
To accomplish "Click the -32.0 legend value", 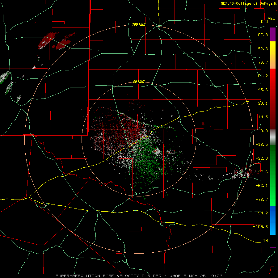I will 262,158.
